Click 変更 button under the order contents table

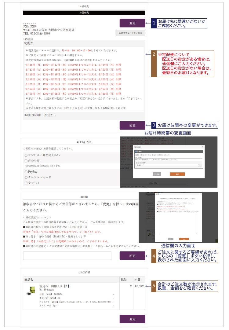132,319
